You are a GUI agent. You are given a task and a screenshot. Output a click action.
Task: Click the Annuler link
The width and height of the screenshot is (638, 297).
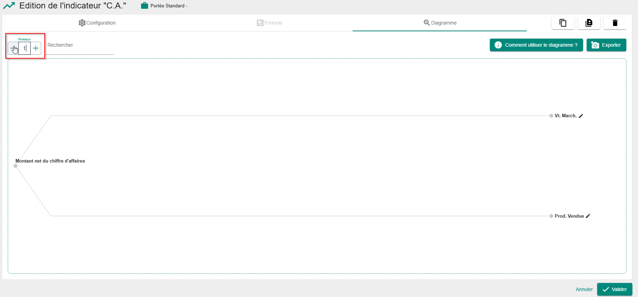(584, 289)
